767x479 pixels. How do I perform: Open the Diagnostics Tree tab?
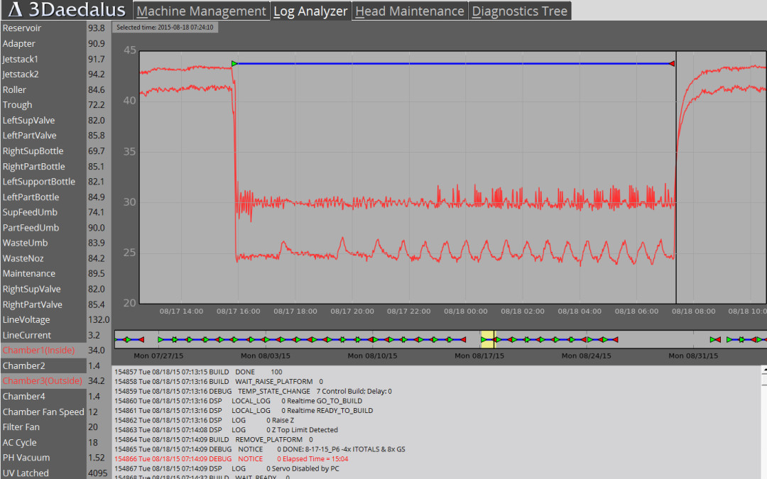click(x=520, y=11)
